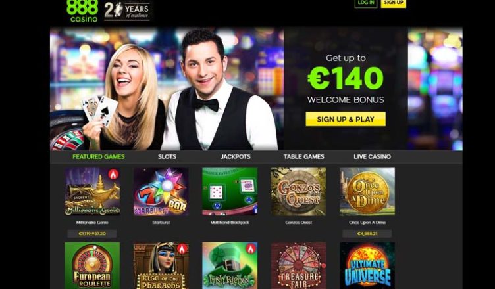Screen dimensions: 495x289
Task: Open the Multihand Blackjack game tile
Action: [x=230, y=192]
